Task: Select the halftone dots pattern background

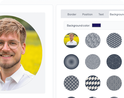Action: coord(71,62)
